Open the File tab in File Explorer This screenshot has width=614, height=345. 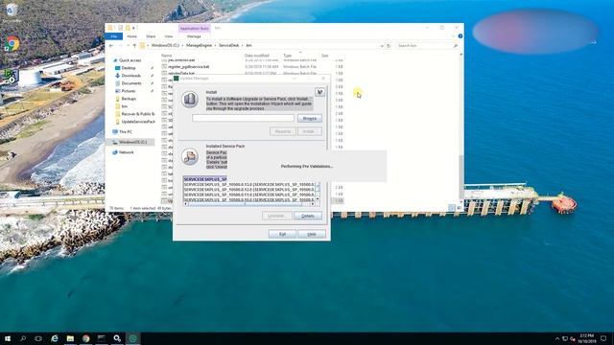click(x=114, y=36)
